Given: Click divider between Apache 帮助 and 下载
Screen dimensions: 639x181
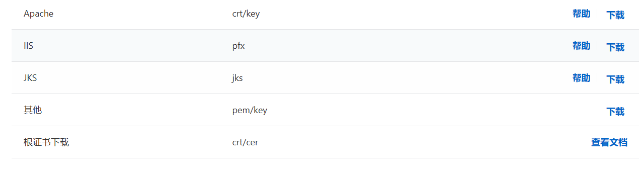Looking at the screenshot, I should [597, 14].
